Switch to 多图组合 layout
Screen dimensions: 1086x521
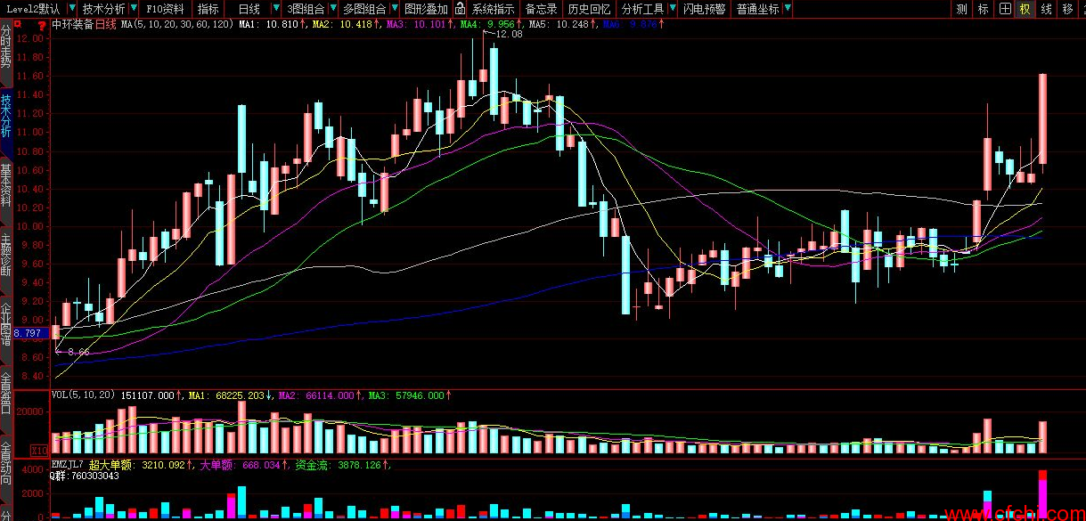pos(364,9)
